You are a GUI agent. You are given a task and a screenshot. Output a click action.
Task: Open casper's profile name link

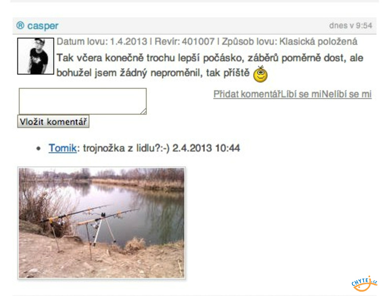pyautogui.click(x=43, y=26)
